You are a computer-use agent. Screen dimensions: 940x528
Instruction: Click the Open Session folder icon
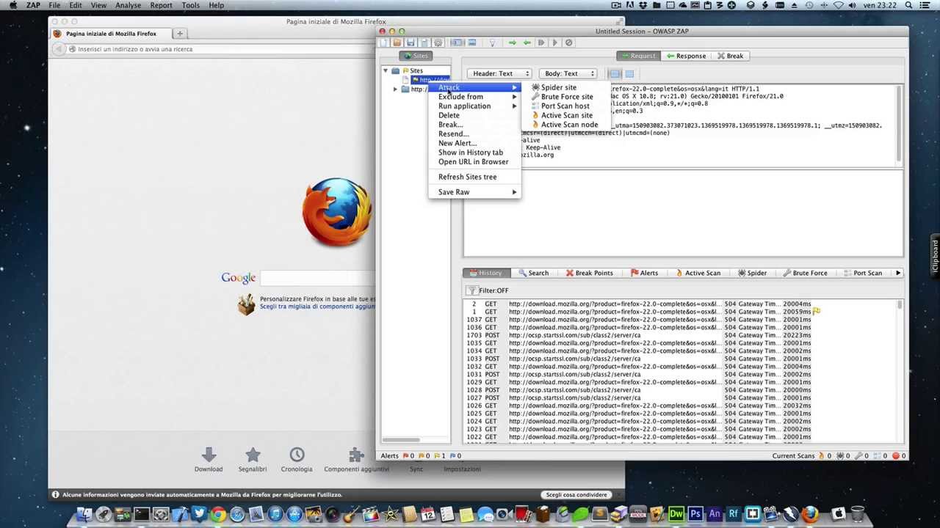[x=397, y=43]
